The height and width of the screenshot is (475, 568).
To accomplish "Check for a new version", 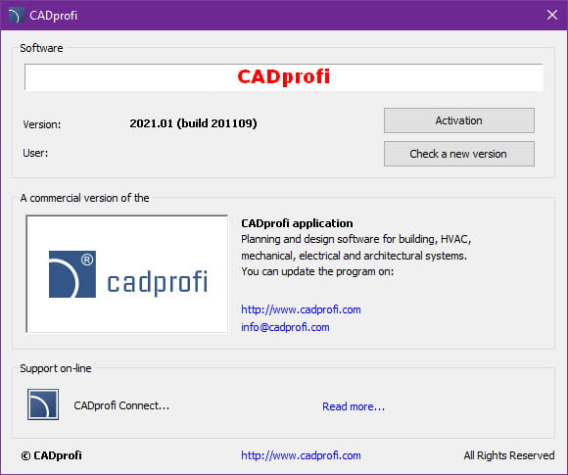I will click(x=459, y=154).
